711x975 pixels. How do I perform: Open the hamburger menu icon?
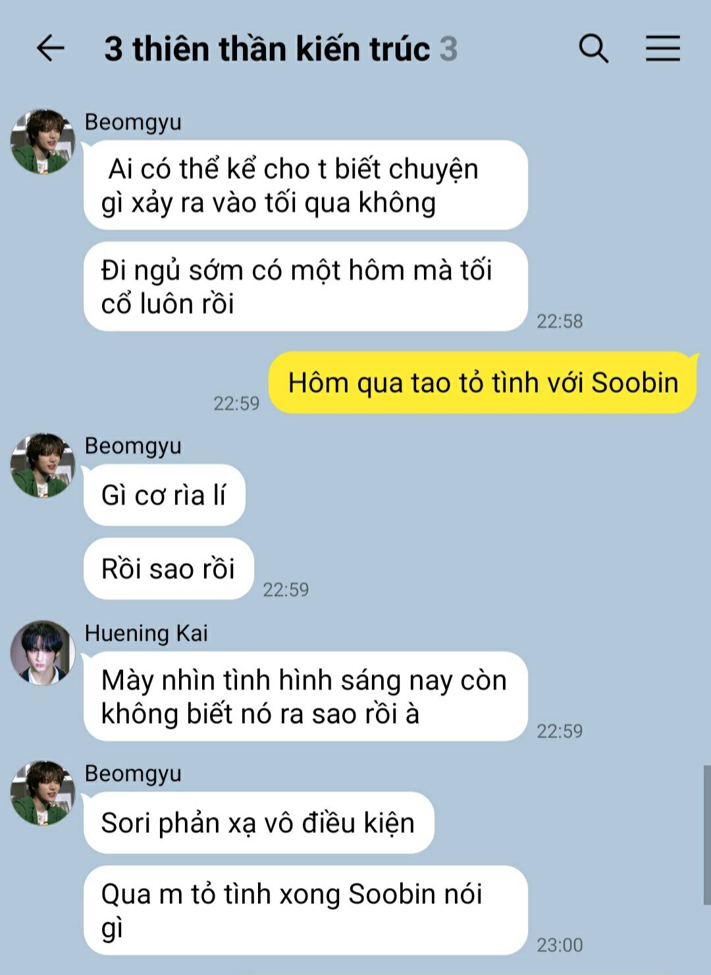click(662, 49)
